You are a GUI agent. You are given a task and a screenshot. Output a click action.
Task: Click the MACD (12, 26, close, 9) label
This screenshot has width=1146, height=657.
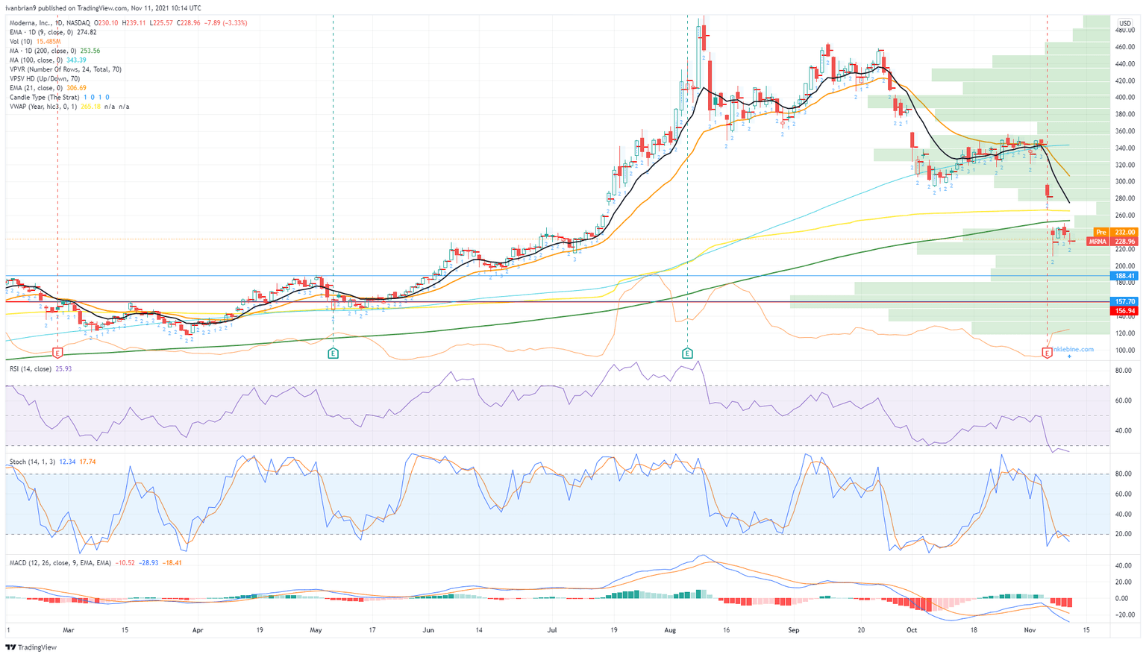pyautogui.click(x=59, y=563)
